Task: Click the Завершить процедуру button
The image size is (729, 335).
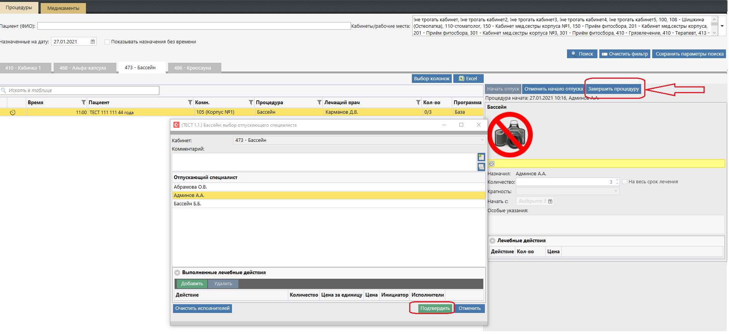Action: click(x=613, y=89)
